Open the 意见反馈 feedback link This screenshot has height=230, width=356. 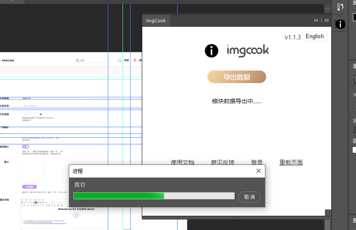[222, 162]
